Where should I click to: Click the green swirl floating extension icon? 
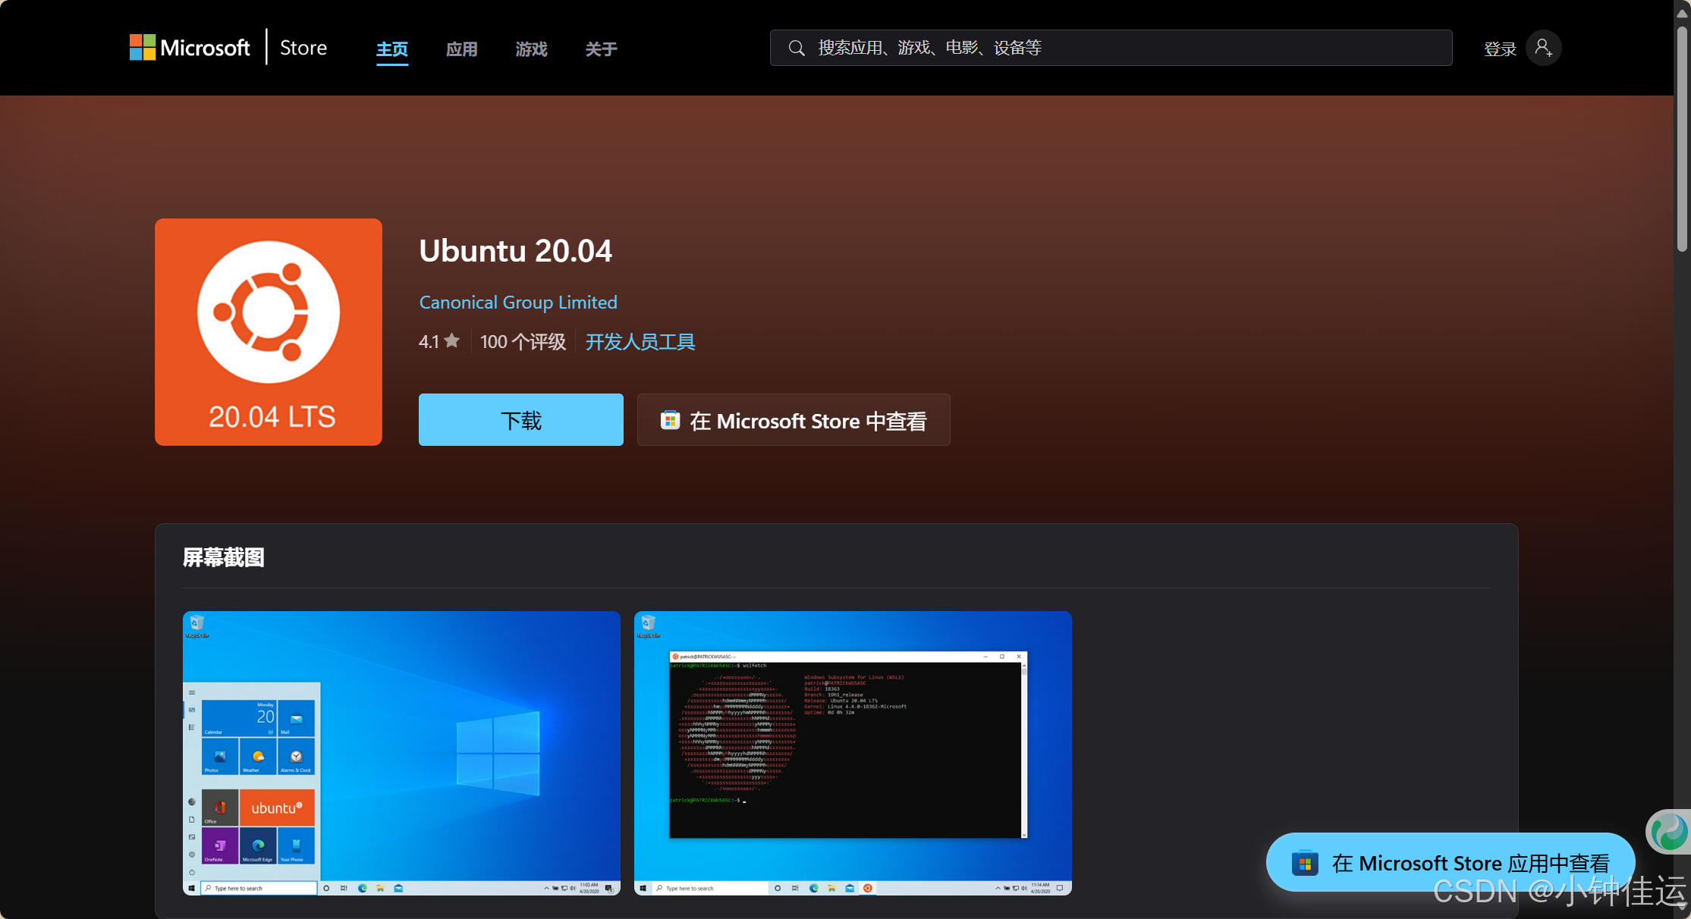coord(1670,831)
